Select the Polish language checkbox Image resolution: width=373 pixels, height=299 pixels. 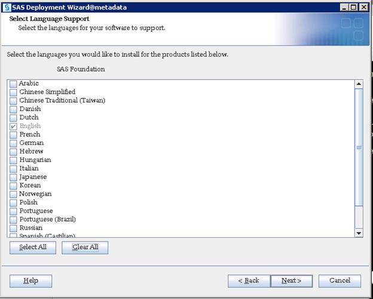[13, 203]
